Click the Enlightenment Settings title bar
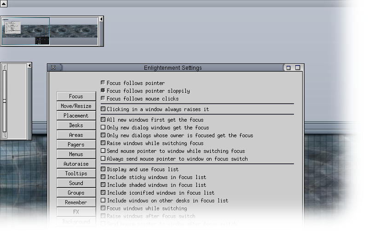Viewport: 368px width, 241px height. coord(173,67)
